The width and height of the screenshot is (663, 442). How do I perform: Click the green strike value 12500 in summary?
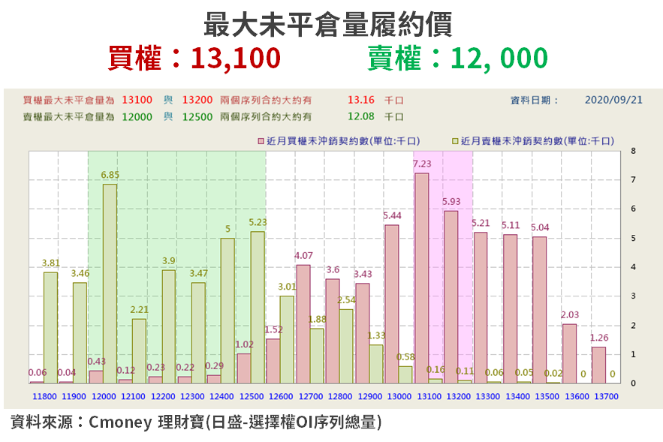click(197, 117)
